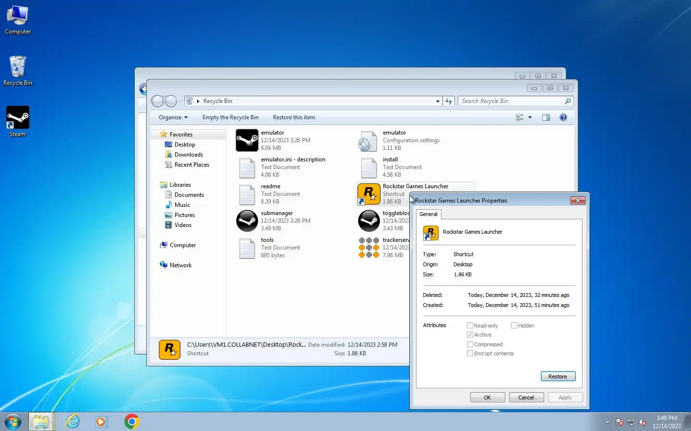
Task: Close the Rockstar Games Launcher Properties dialog
Action: point(578,201)
